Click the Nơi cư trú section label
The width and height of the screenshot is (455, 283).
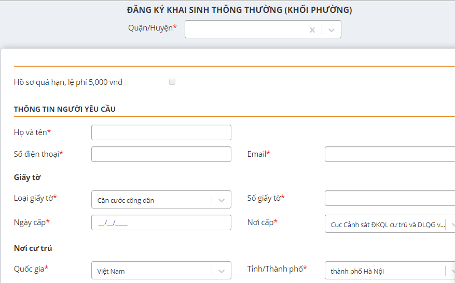click(x=33, y=248)
